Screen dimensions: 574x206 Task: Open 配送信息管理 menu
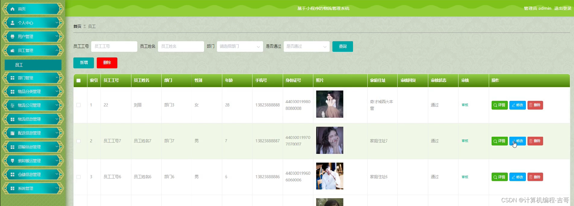[x=33, y=133]
